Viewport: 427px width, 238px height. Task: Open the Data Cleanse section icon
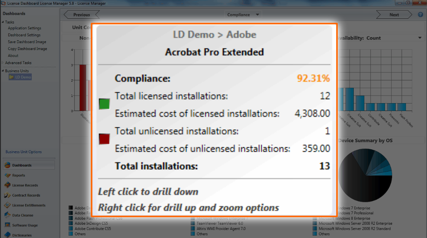coord(7,215)
